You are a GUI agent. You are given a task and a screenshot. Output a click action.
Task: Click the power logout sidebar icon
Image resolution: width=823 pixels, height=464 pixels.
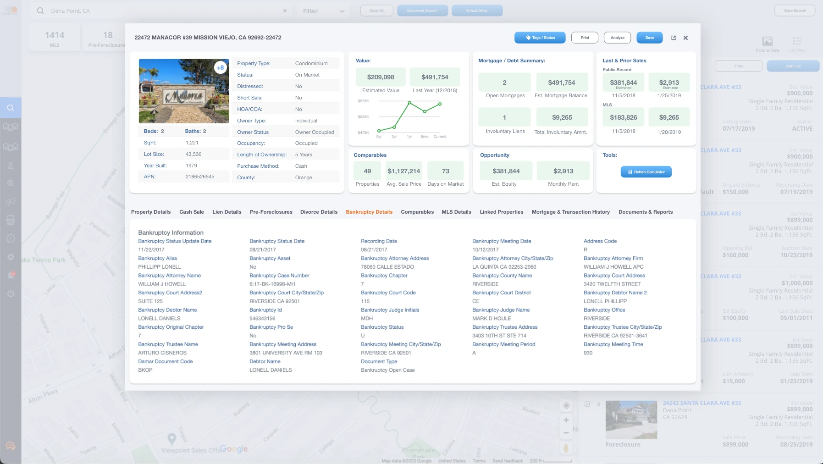pyautogui.click(x=11, y=293)
